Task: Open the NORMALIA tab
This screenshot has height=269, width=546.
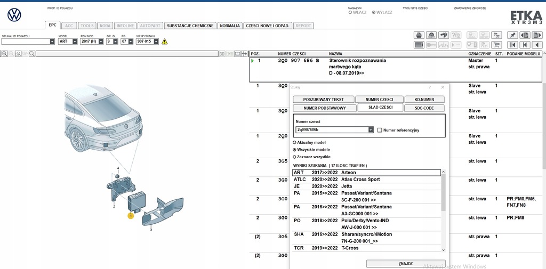Action: tap(229, 26)
